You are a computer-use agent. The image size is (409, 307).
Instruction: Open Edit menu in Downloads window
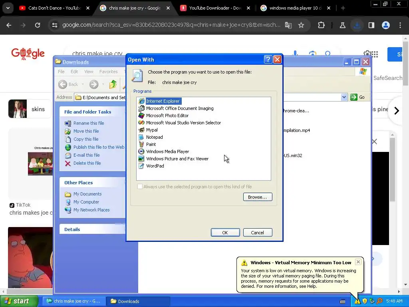click(74, 72)
